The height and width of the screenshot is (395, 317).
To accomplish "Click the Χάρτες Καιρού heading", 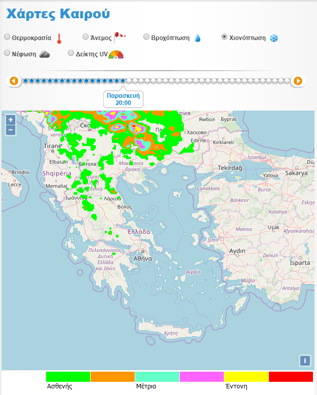I will [58, 14].
